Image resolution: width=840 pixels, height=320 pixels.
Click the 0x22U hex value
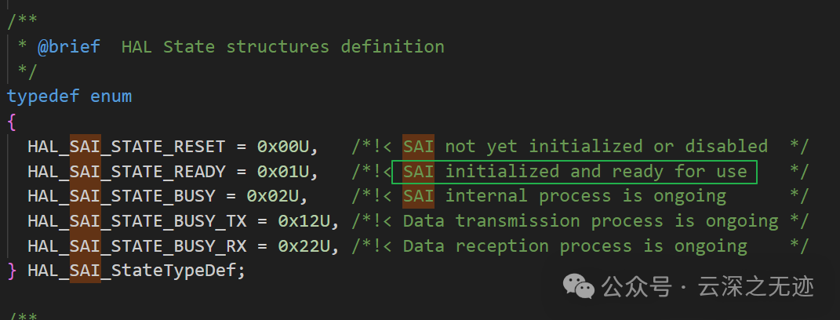click(x=304, y=246)
